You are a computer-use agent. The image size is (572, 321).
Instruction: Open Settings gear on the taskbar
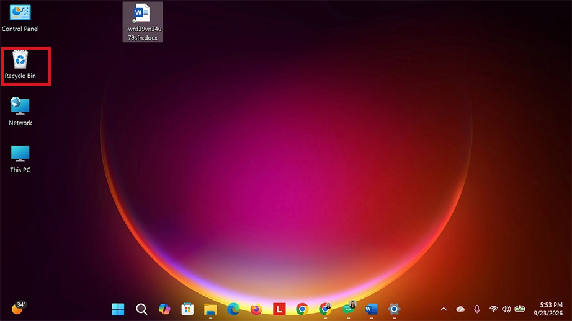tap(395, 309)
